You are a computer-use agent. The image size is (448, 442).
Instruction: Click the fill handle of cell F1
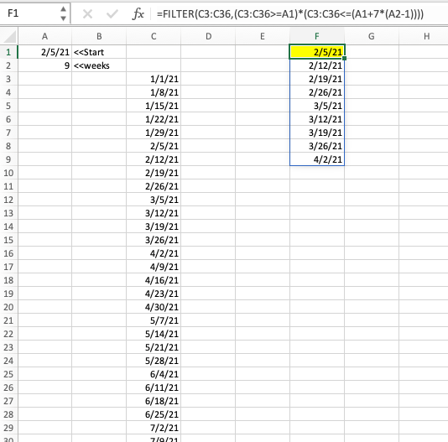click(345, 58)
